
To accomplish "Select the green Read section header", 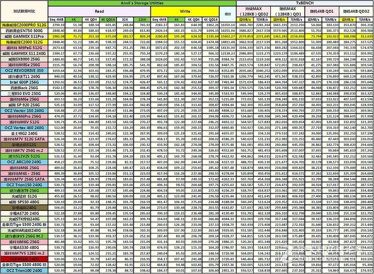I will pos(98,10).
